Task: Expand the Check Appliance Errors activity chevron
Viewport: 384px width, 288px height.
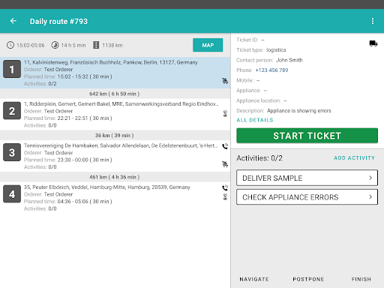Action: (370, 197)
